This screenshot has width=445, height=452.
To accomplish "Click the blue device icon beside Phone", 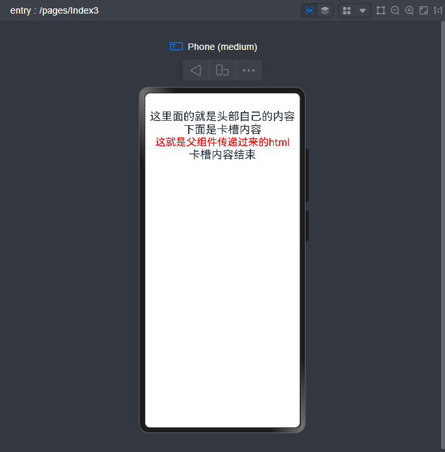I will 176,46.
